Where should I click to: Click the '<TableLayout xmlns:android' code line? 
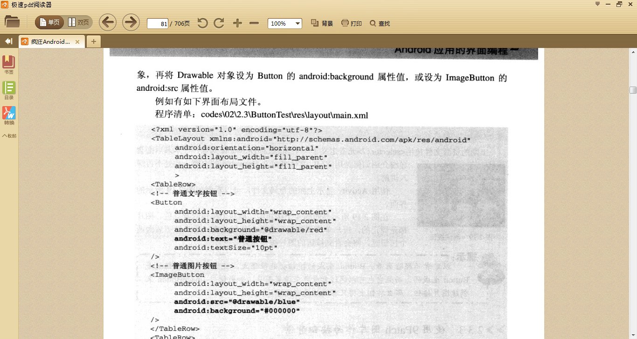311,139
